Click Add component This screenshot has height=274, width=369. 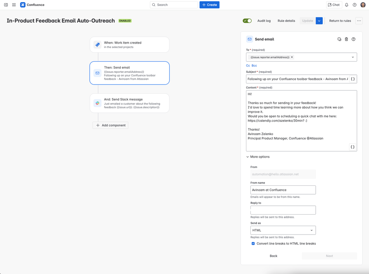coord(110,125)
